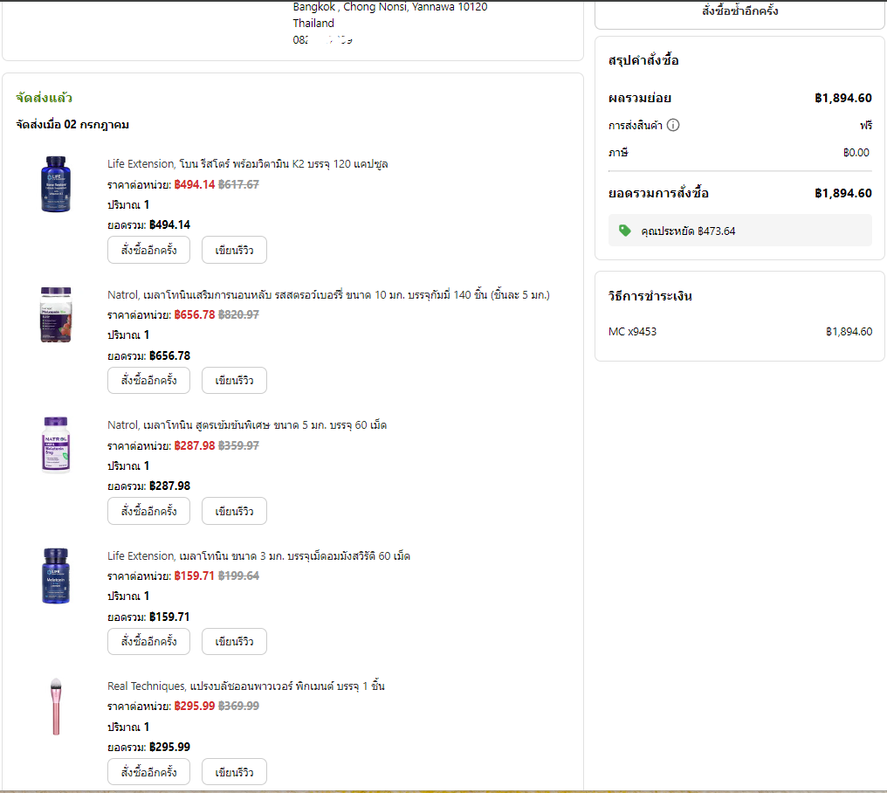Click the struck-through price ฿820.97
The width and height of the screenshot is (887, 793).
click(x=238, y=314)
